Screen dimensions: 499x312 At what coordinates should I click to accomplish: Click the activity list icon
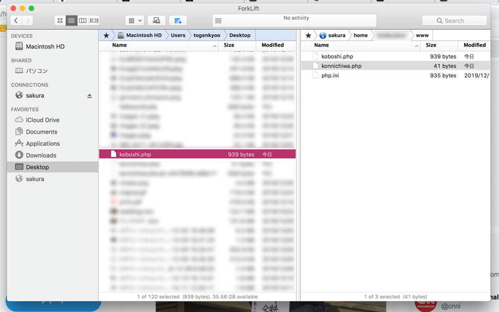218,21
